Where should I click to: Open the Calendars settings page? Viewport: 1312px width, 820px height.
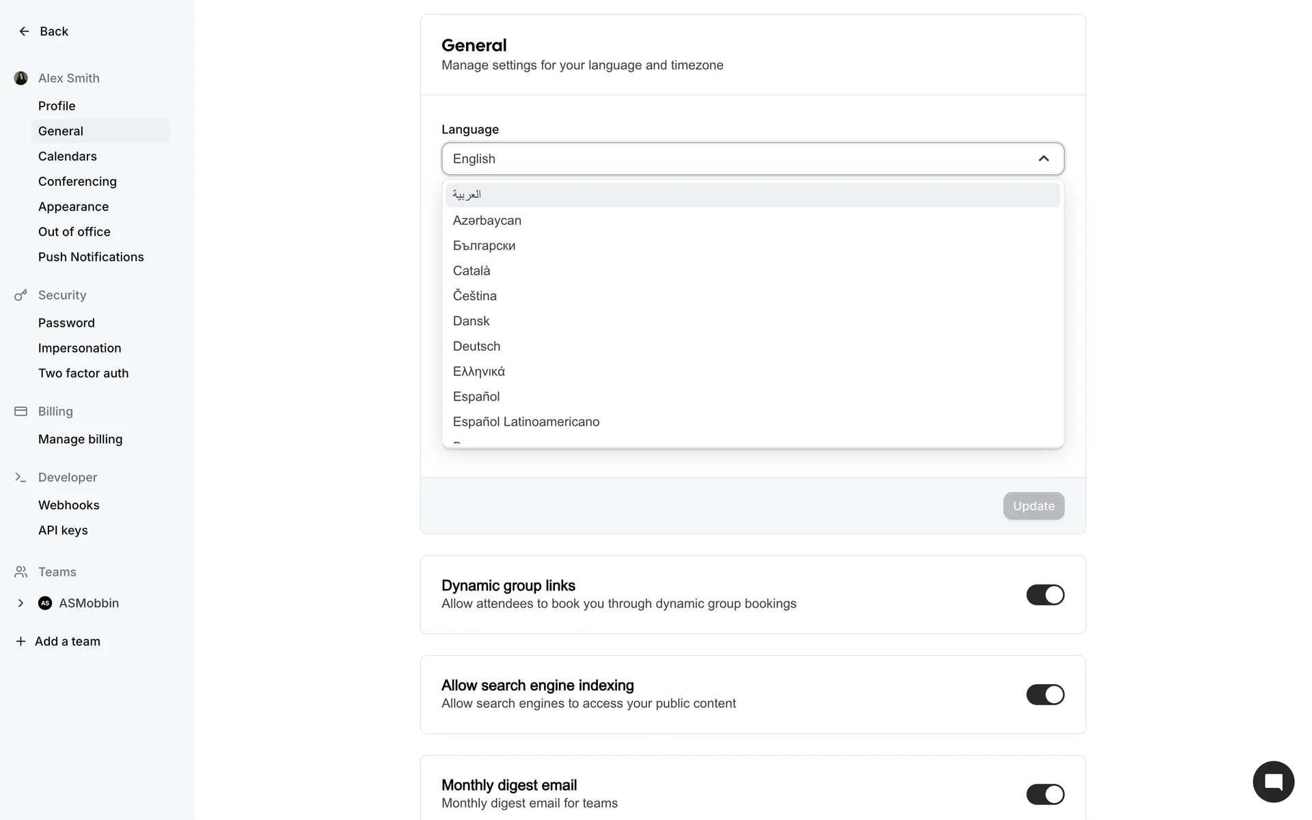click(68, 156)
